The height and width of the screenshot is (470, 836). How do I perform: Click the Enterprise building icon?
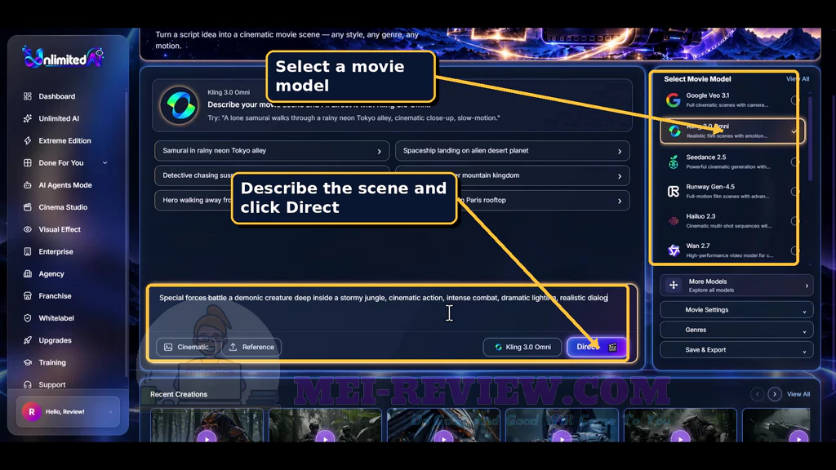[x=28, y=251]
